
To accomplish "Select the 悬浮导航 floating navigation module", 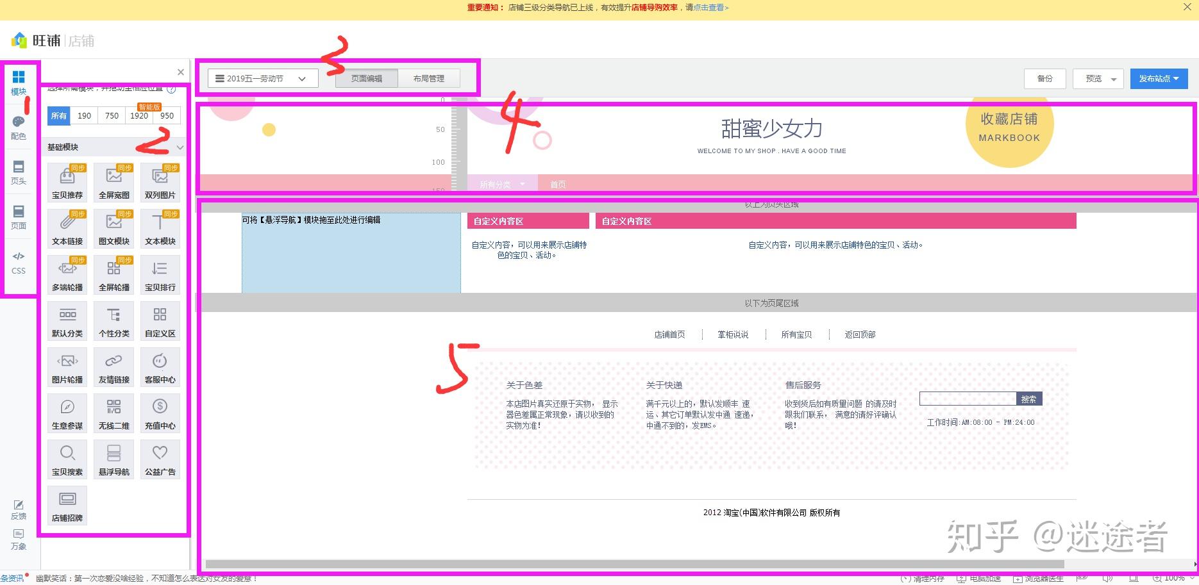I will (x=113, y=459).
